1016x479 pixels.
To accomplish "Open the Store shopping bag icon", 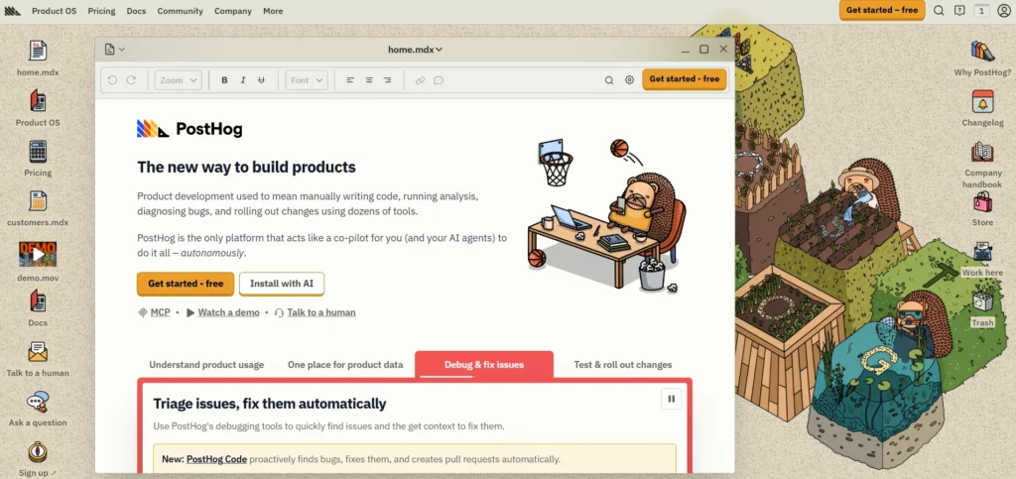I will [982, 201].
